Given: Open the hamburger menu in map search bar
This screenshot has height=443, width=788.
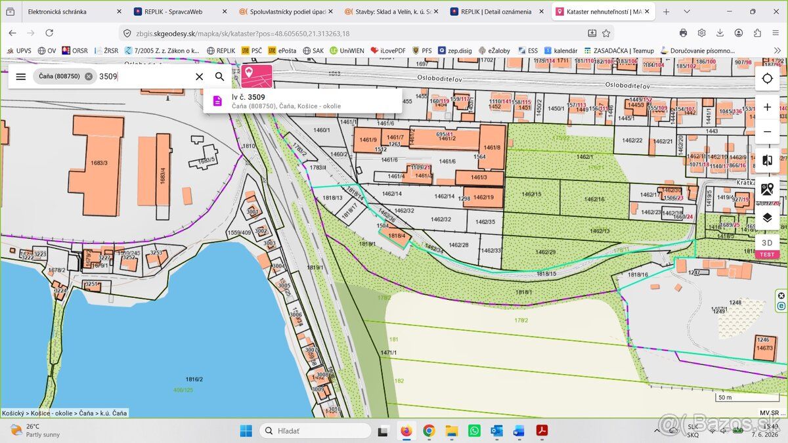Looking at the screenshot, I should coord(21,76).
